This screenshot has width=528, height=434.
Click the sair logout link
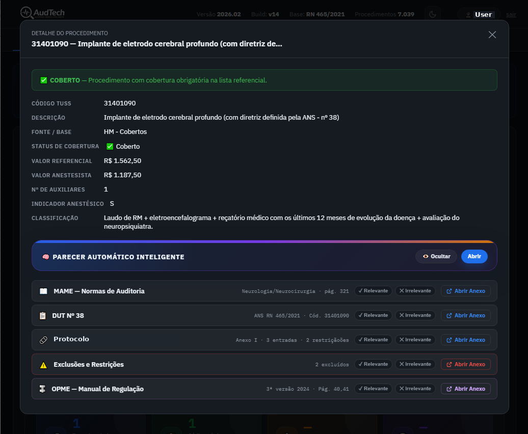click(511, 14)
